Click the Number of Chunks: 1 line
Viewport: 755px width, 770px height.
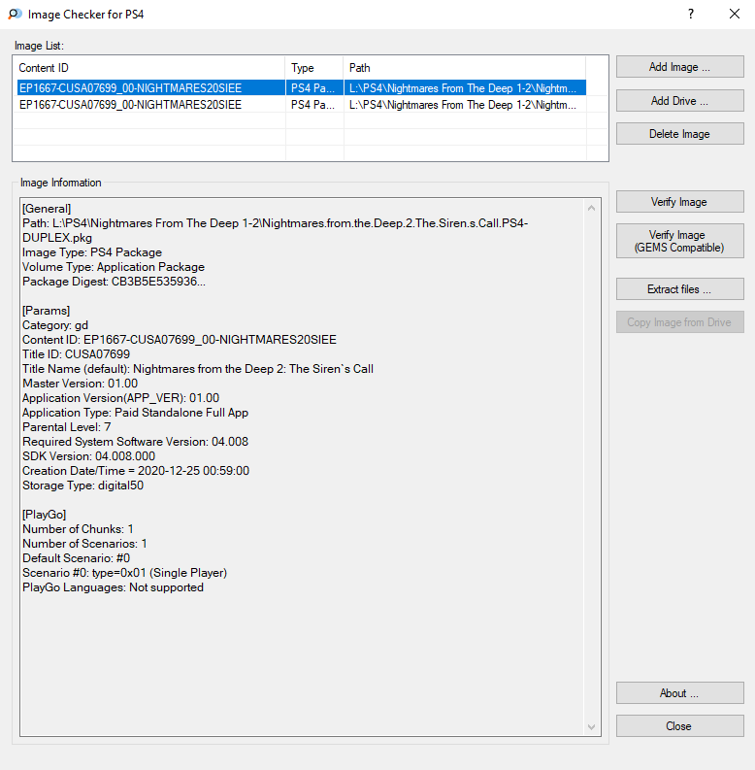tap(78, 529)
